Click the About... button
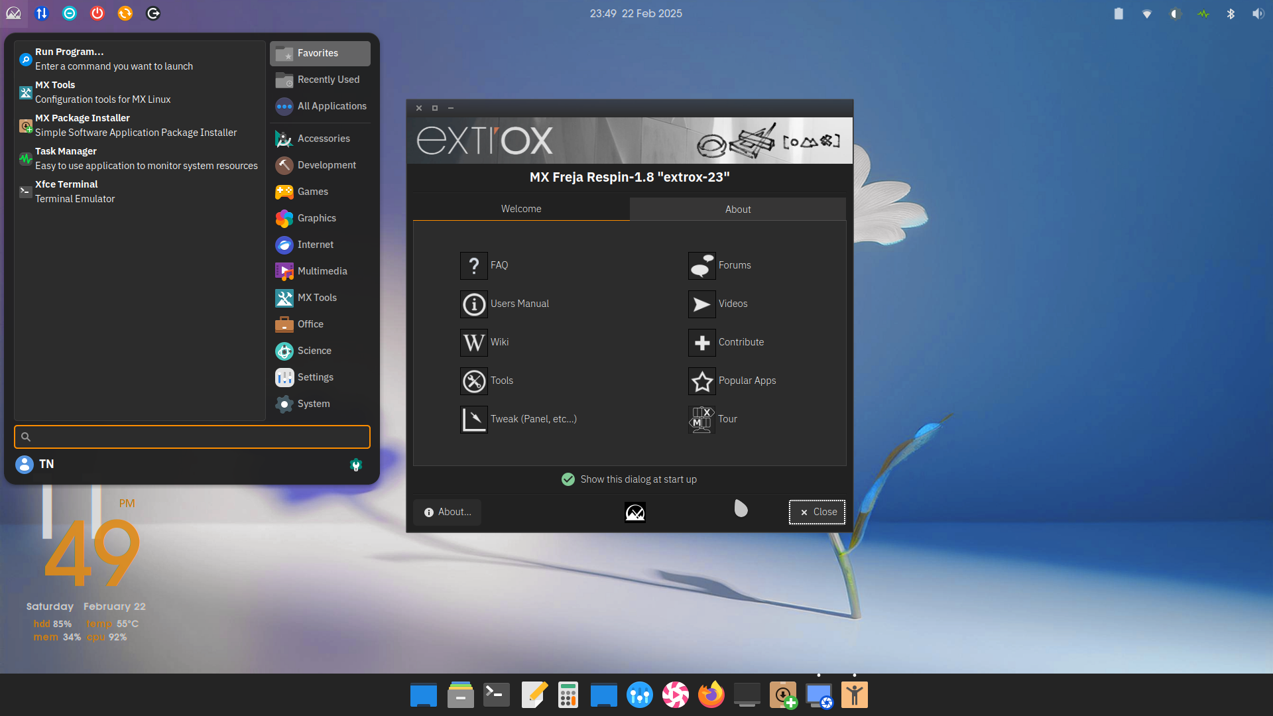 pyautogui.click(x=448, y=512)
